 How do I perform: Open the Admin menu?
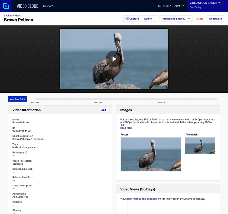tap(179, 6)
